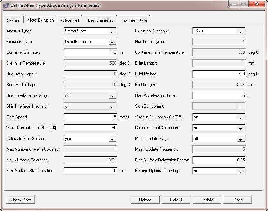The height and width of the screenshot is (211, 268).
Task: Expand the Calculate Free Surface dropdown
Action: pyautogui.click(x=112, y=139)
